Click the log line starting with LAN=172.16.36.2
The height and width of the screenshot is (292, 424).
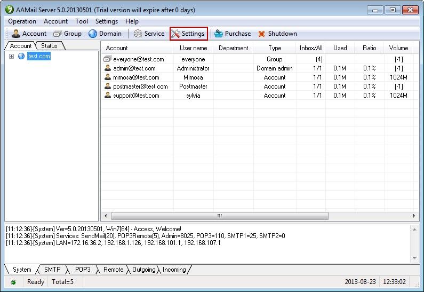pyautogui.click(x=113, y=243)
